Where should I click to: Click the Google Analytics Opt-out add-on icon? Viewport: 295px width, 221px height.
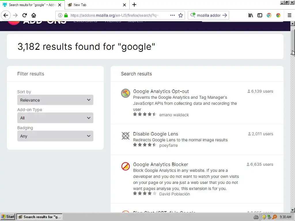click(126, 93)
